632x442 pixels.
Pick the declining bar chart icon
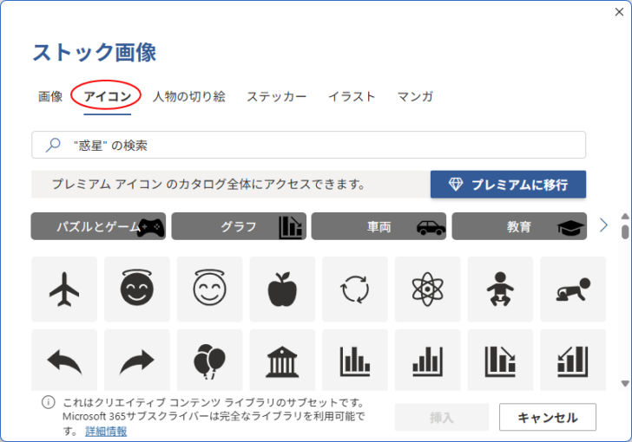pos(500,361)
